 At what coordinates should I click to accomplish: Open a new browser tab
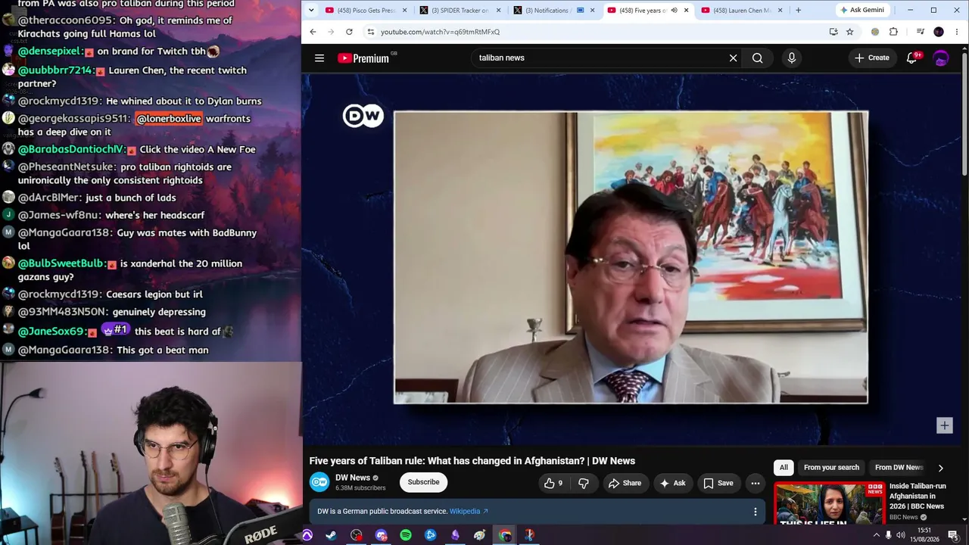click(798, 11)
